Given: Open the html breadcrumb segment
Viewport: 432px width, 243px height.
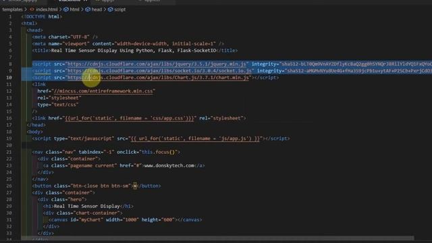Looking at the screenshot, I should pyautogui.click(x=74, y=9).
